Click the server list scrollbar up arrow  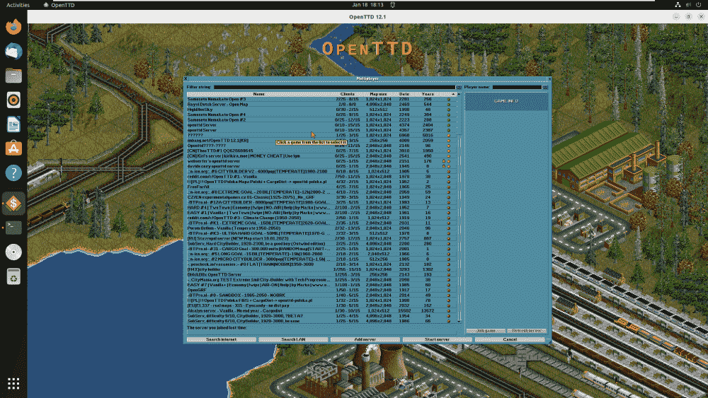459,94
